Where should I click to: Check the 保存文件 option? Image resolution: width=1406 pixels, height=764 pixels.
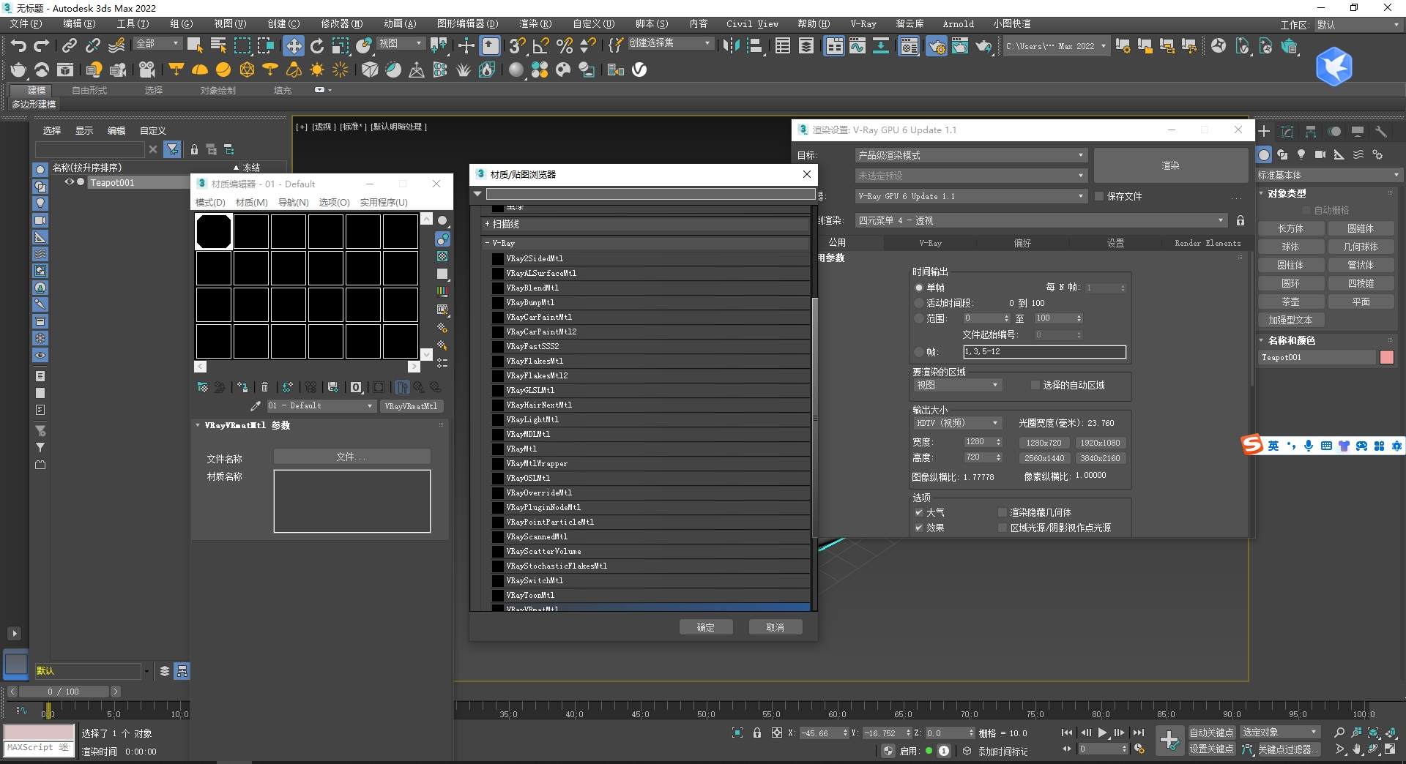click(1099, 196)
